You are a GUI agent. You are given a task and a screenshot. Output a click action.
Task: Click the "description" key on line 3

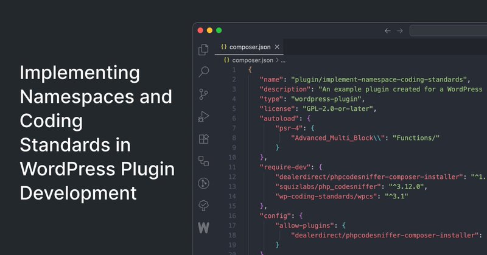(x=285, y=89)
